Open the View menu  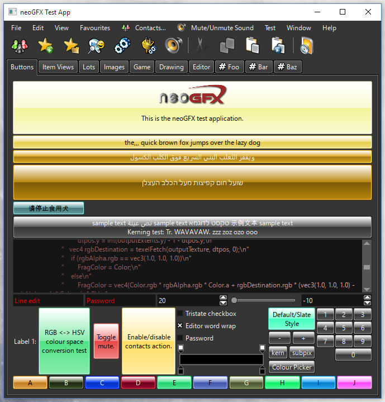point(61,28)
